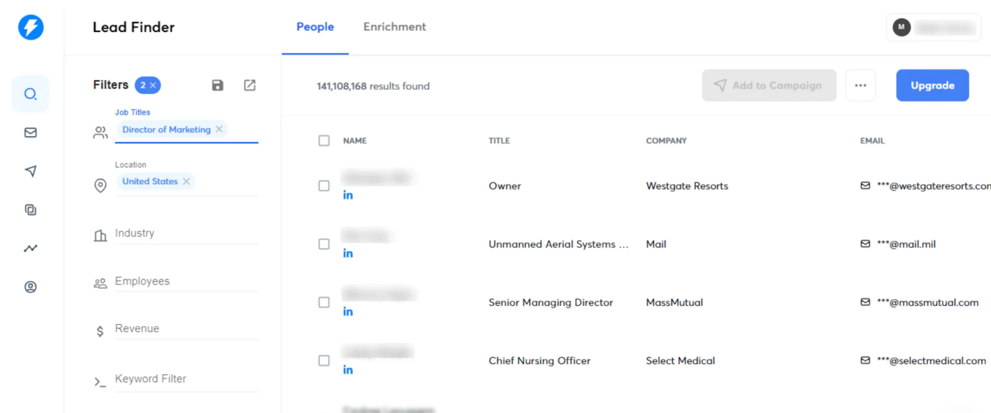Viewport: 991px width, 413px height.
Task: Click the blue Upgrade button
Action: coord(932,85)
